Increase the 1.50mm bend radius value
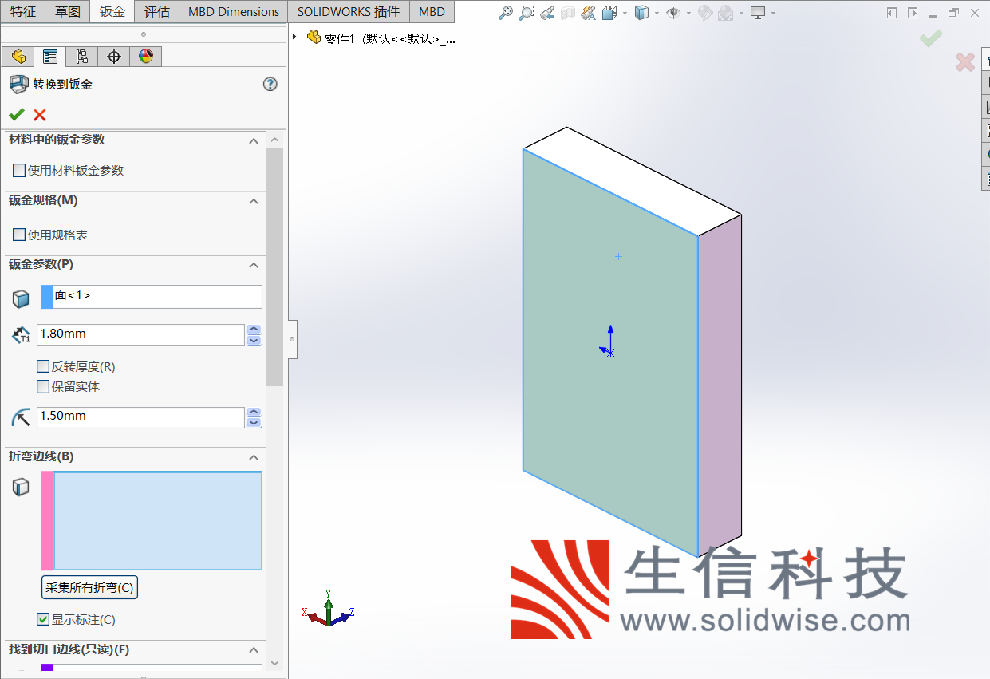Screen dimensions: 990x679 coord(254,413)
